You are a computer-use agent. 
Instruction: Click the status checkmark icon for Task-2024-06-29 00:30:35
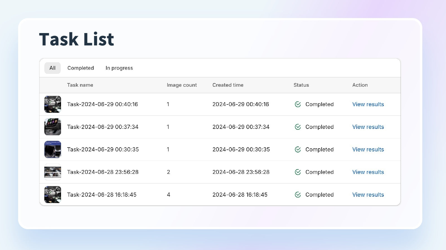(x=298, y=149)
